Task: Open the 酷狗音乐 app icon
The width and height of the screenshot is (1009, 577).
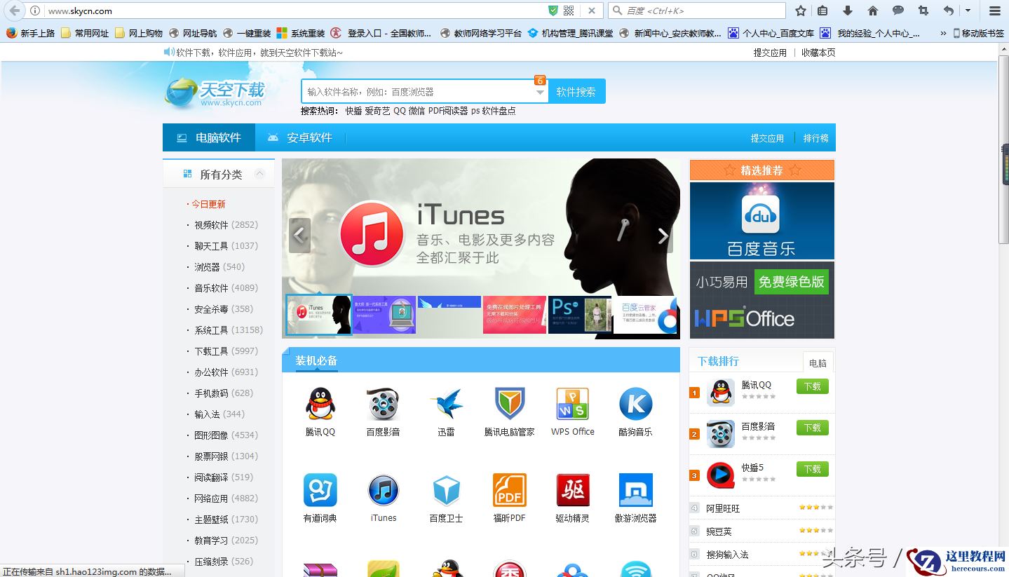Action: click(x=636, y=405)
